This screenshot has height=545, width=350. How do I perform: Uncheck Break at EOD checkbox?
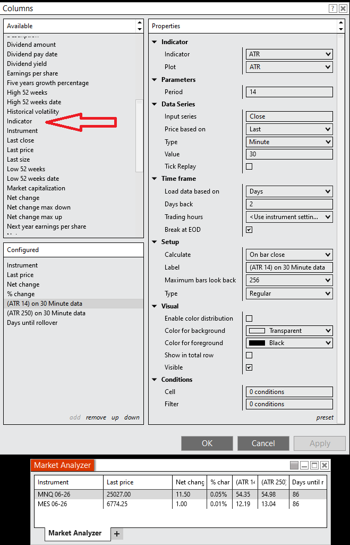pyautogui.click(x=249, y=230)
